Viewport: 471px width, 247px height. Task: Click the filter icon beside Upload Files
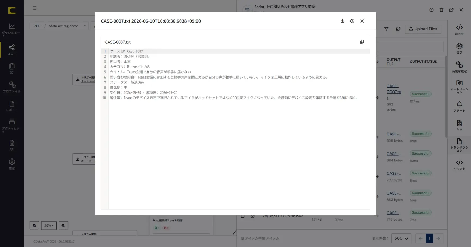(x=386, y=29)
